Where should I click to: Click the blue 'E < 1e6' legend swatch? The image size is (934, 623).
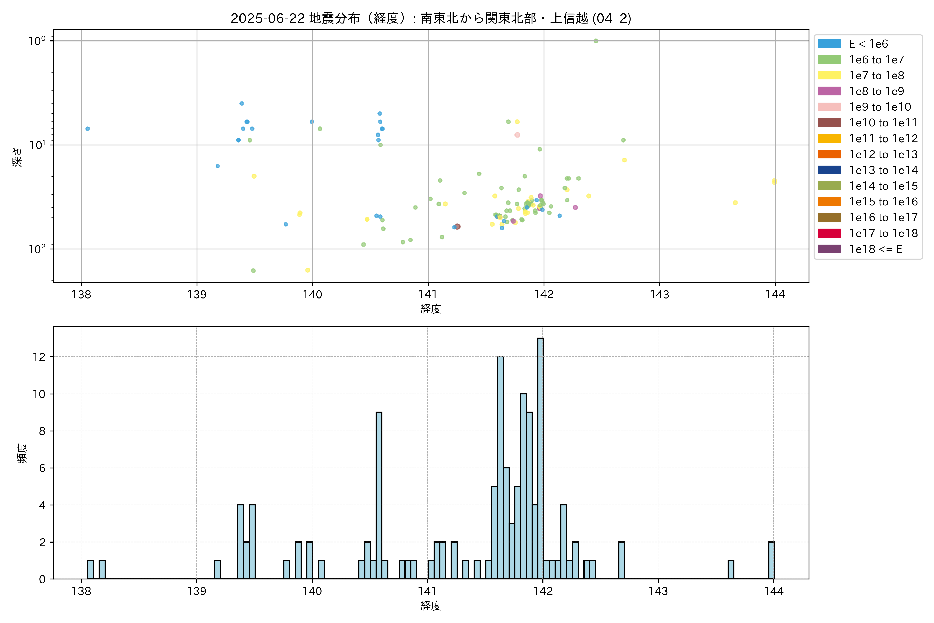829,44
